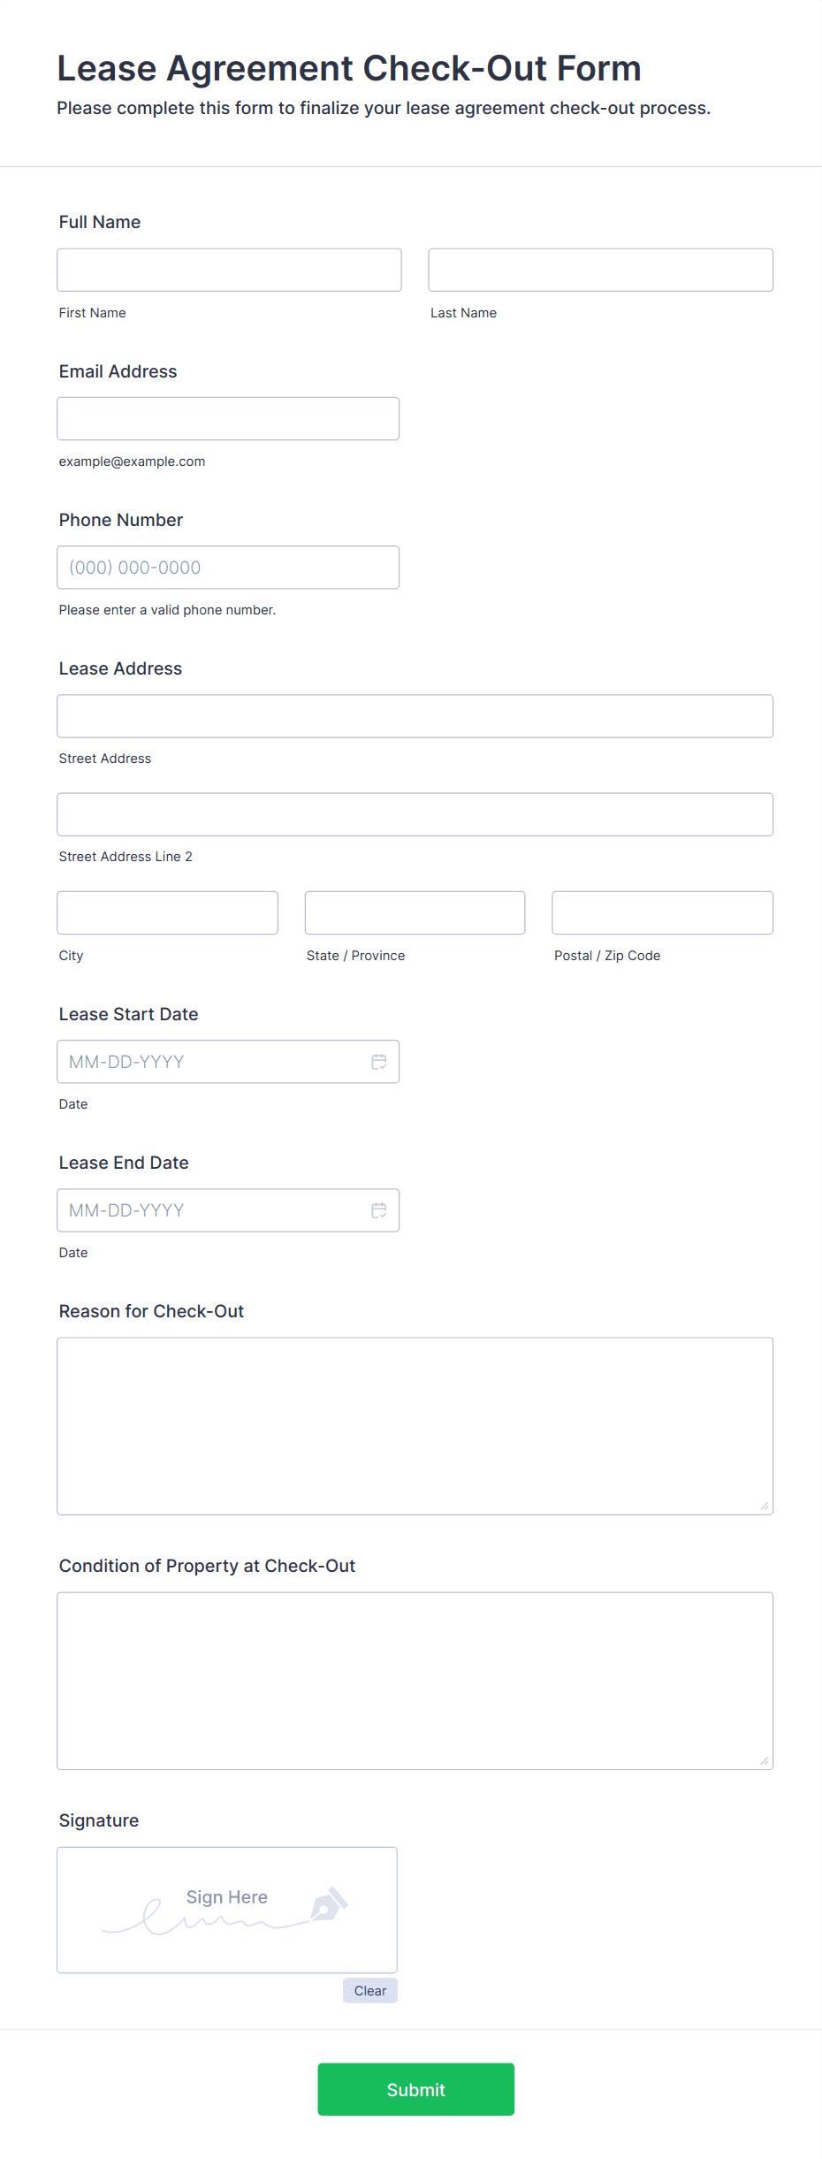Select the Street Address Line 2 field
Viewport: 822px width, 2159px height.
415,814
